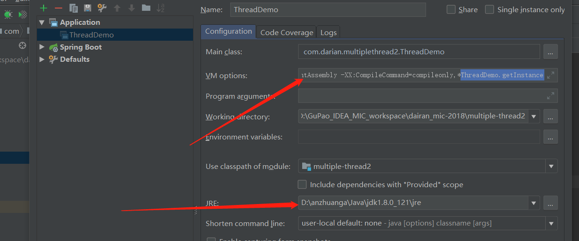Browse for Main class with ellipsis button

coord(550,52)
